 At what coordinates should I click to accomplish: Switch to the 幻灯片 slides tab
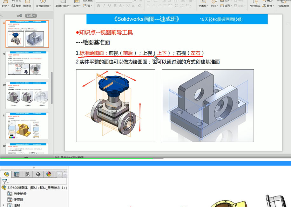pyautogui.click(x=31, y=16)
